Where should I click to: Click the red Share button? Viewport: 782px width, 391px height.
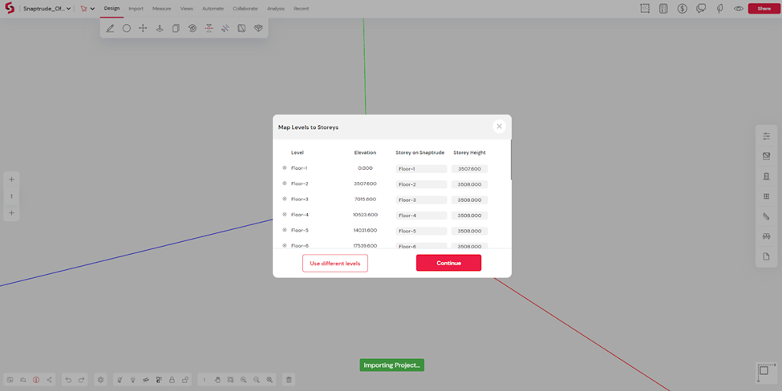[x=764, y=9]
